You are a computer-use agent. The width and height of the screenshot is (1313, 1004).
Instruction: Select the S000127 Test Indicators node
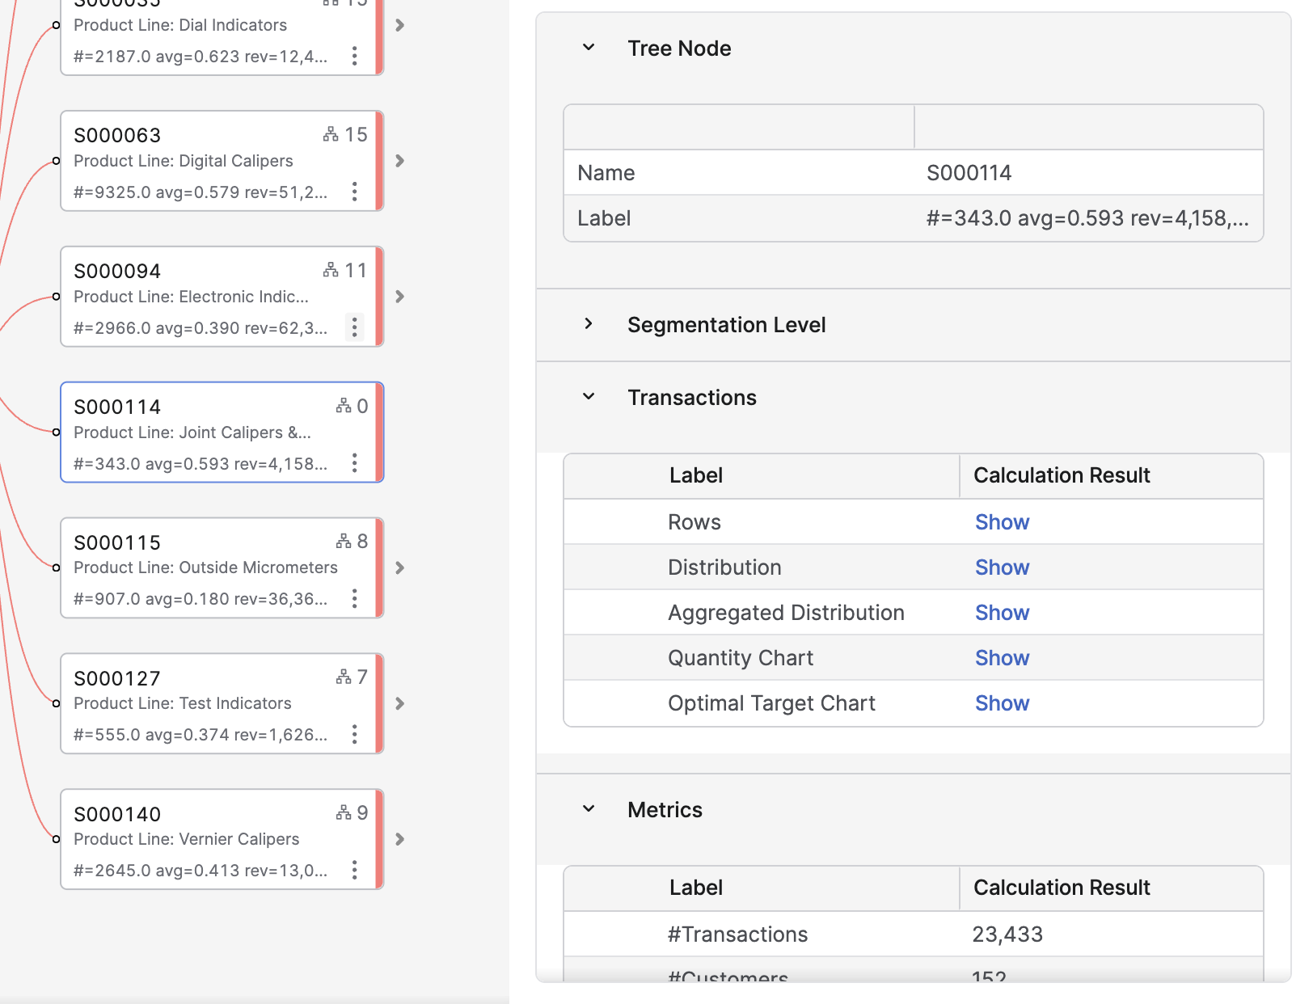click(202, 703)
